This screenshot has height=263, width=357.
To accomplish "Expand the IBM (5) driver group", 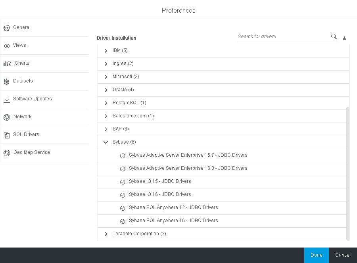I will coord(106,50).
